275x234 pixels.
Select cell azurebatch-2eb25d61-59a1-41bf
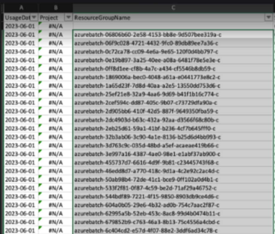[173, 129]
